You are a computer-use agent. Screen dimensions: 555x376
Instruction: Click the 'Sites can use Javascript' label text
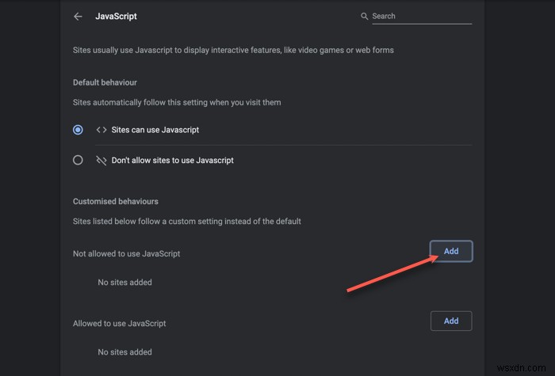click(x=155, y=130)
